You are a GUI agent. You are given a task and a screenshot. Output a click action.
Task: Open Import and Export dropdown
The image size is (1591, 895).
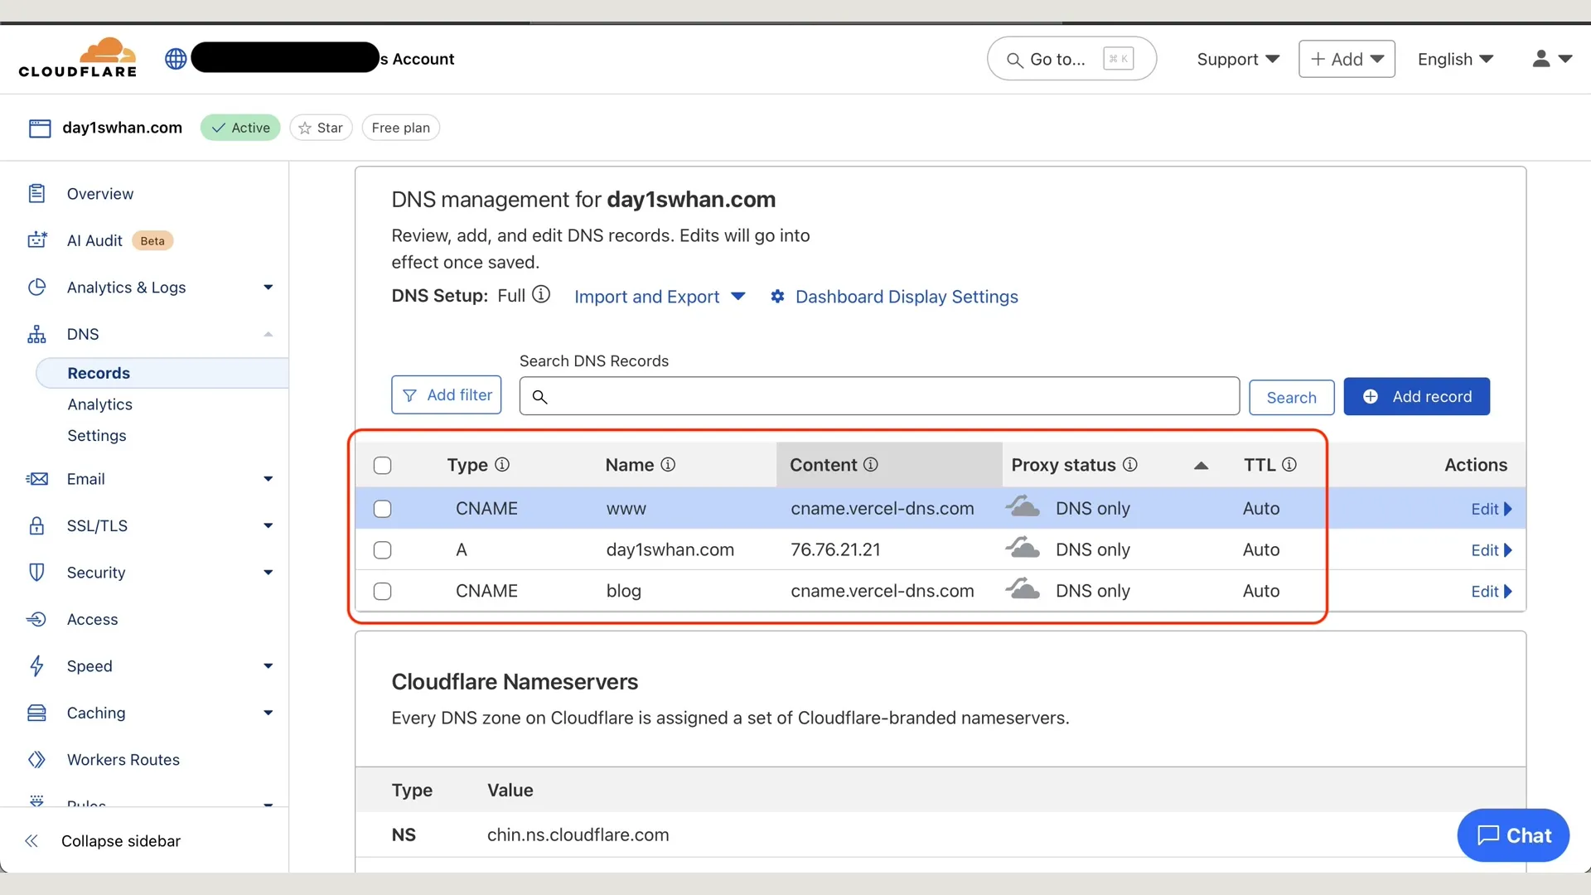coord(660,297)
